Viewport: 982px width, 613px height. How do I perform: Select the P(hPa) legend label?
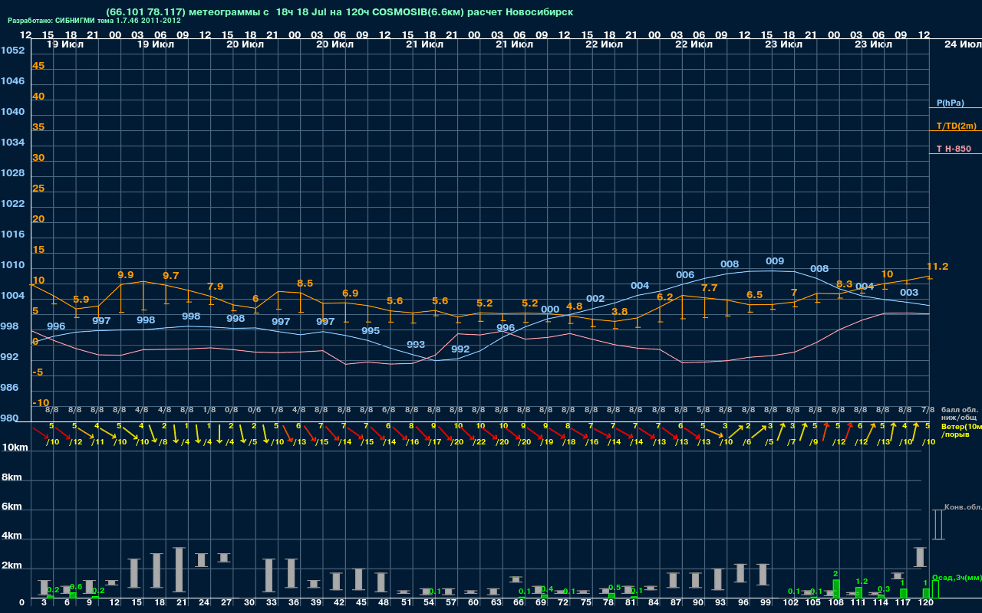coord(950,103)
